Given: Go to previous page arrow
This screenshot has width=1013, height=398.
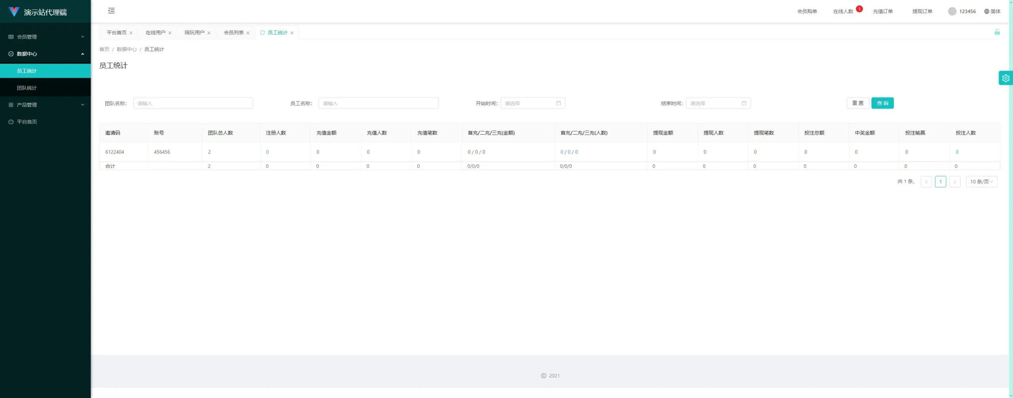Looking at the screenshot, I should [926, 182].
